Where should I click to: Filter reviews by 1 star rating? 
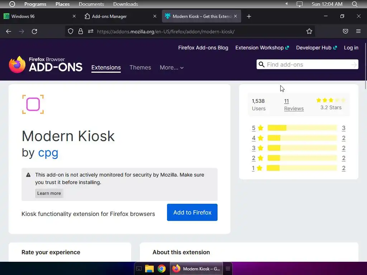(257, 168)
